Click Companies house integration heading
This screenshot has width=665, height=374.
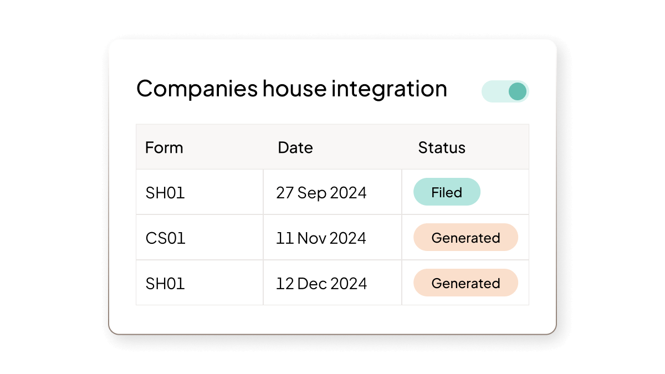point(291,89)
